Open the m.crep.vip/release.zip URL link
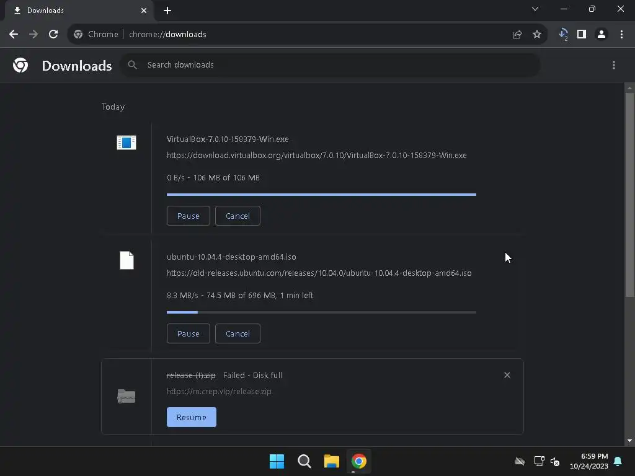The width and height of the screenshot is (635, 476). click(219, 392)
